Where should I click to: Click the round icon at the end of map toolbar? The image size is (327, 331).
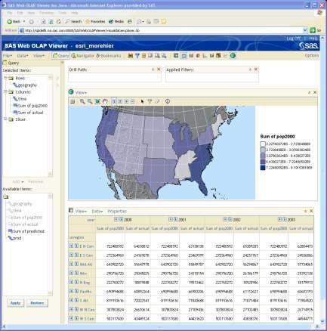(168, 101)
